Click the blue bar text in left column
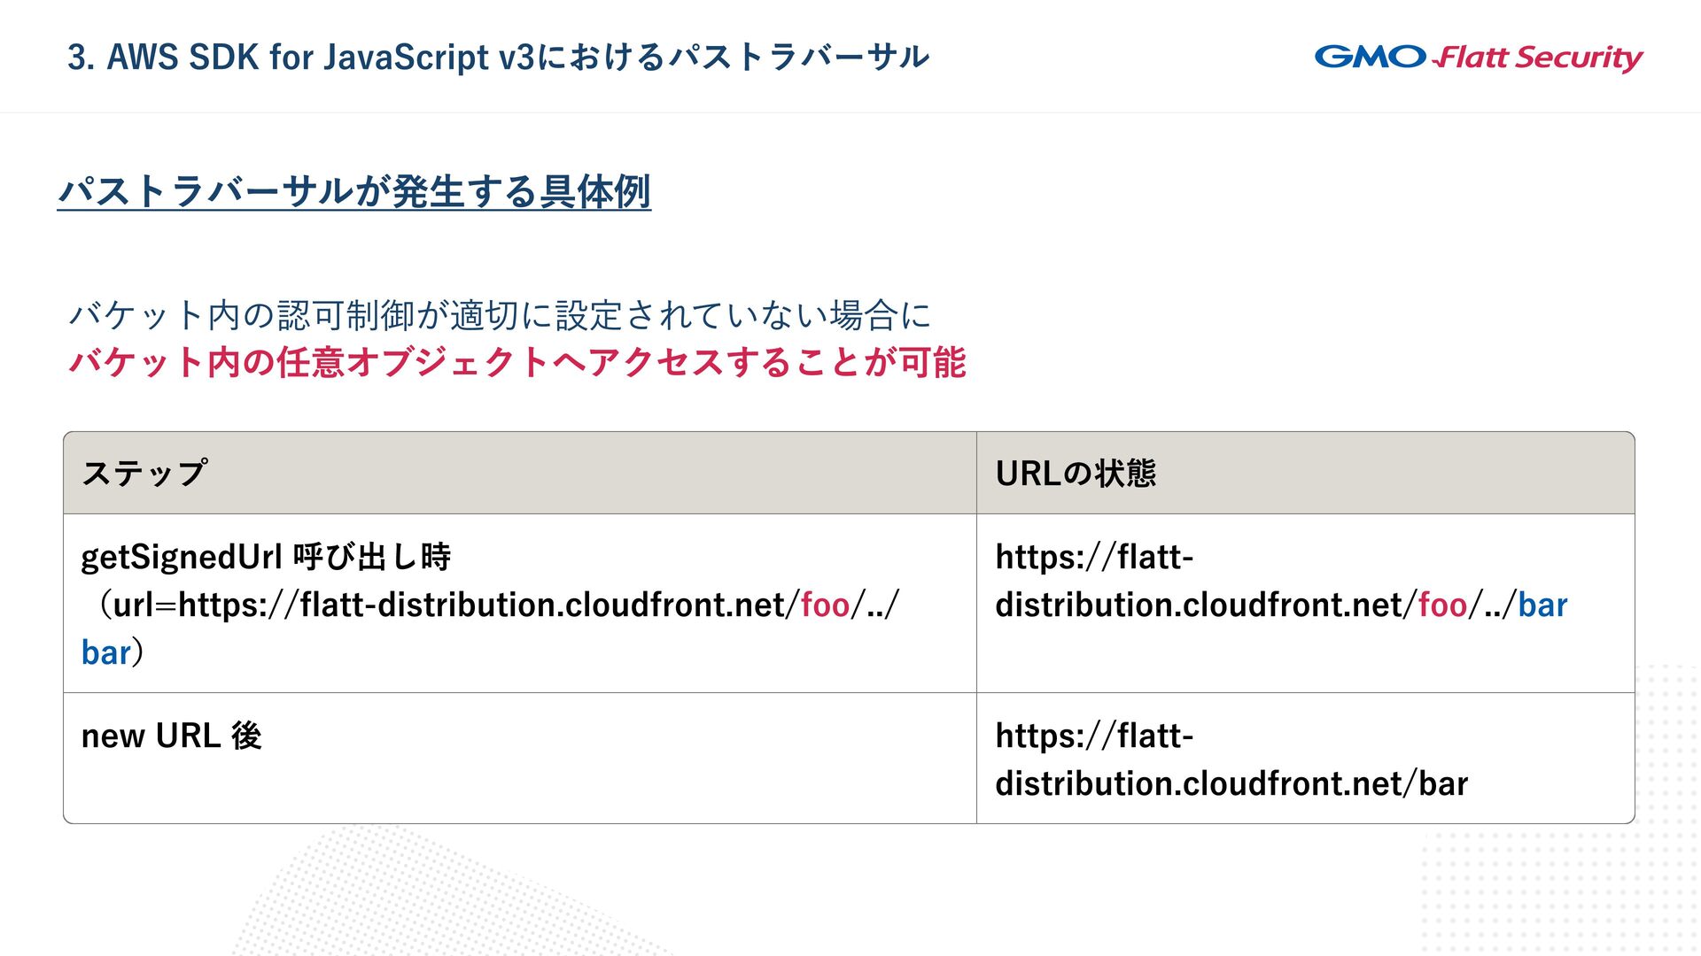The height and width of the screenshot is (956, 1701). [105, 653]
